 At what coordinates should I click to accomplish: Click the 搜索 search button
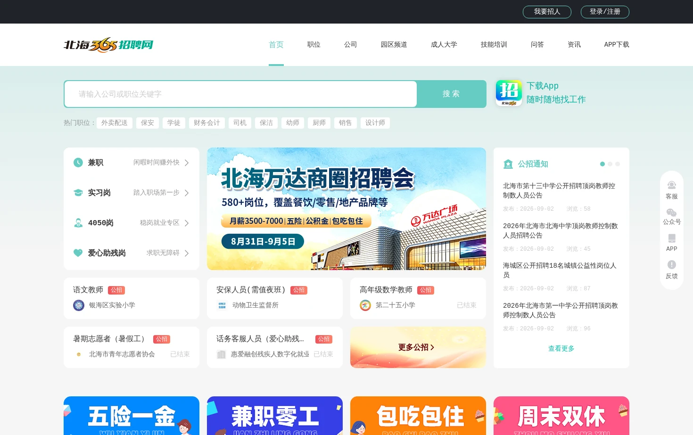pyautogui.click(x=451, y=94)
